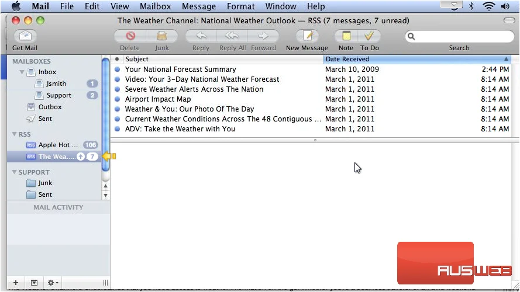Click the March 10, 2009 date cell

[352, 69]
